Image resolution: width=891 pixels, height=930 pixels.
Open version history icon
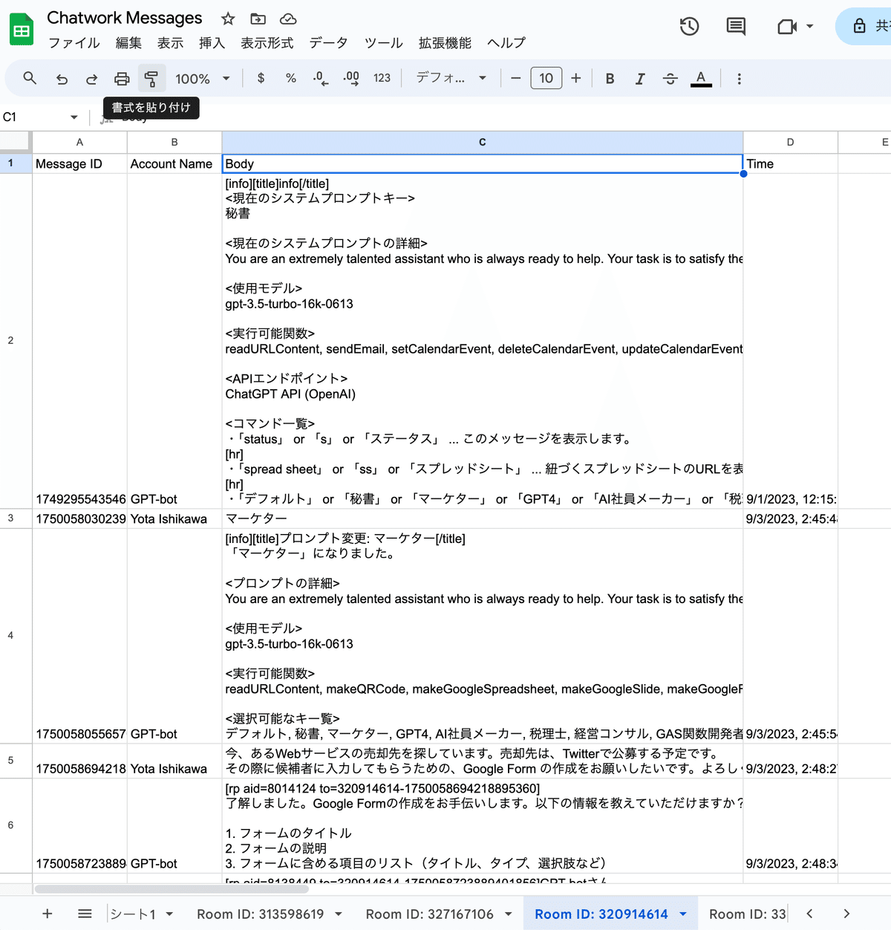pos(689,25)
